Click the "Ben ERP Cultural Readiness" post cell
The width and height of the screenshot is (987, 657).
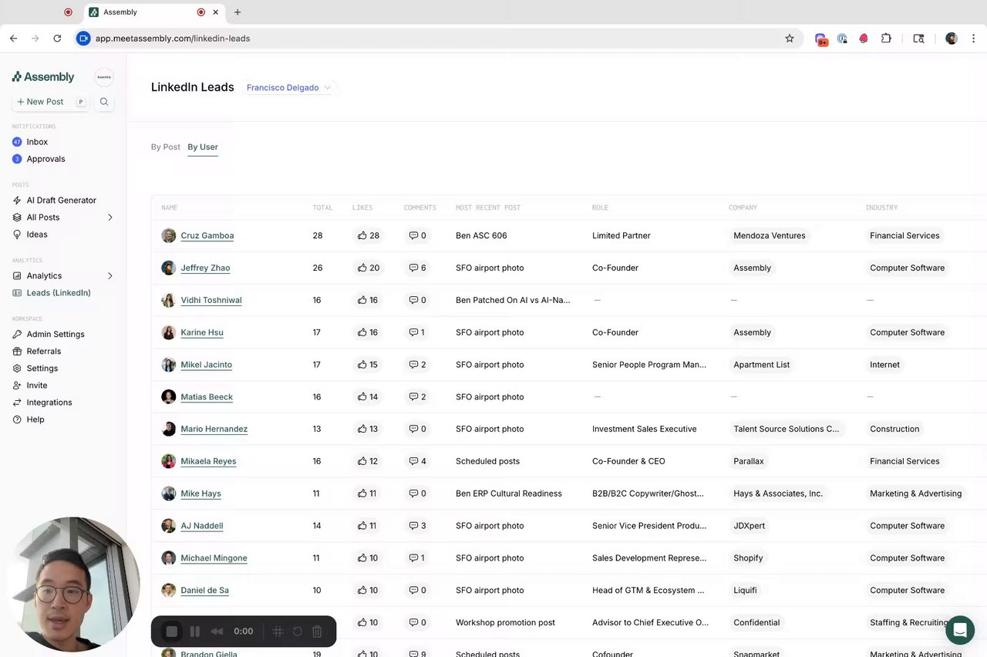509,494
